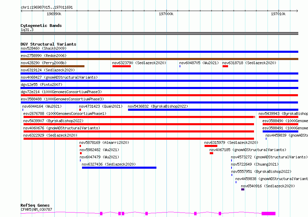Select nsv5557951 (ByrskaBishop2022) label
The width and height of the screenshot is (308, 217).
pyautogui.click(x=261, y=171)
